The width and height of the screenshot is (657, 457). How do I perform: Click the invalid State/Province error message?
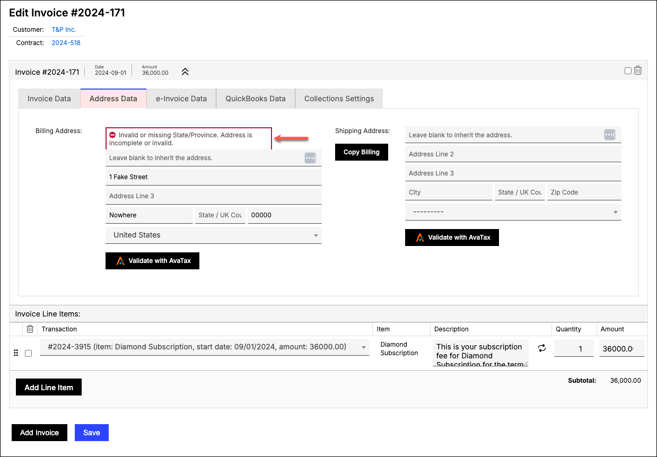[x=189, y=139]
